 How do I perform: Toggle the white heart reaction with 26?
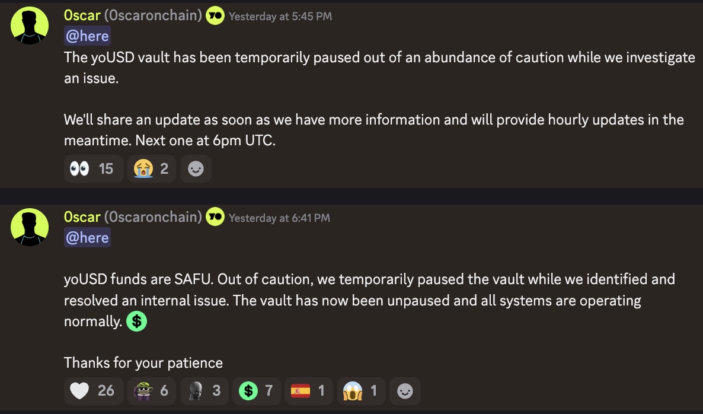[92, 391]
